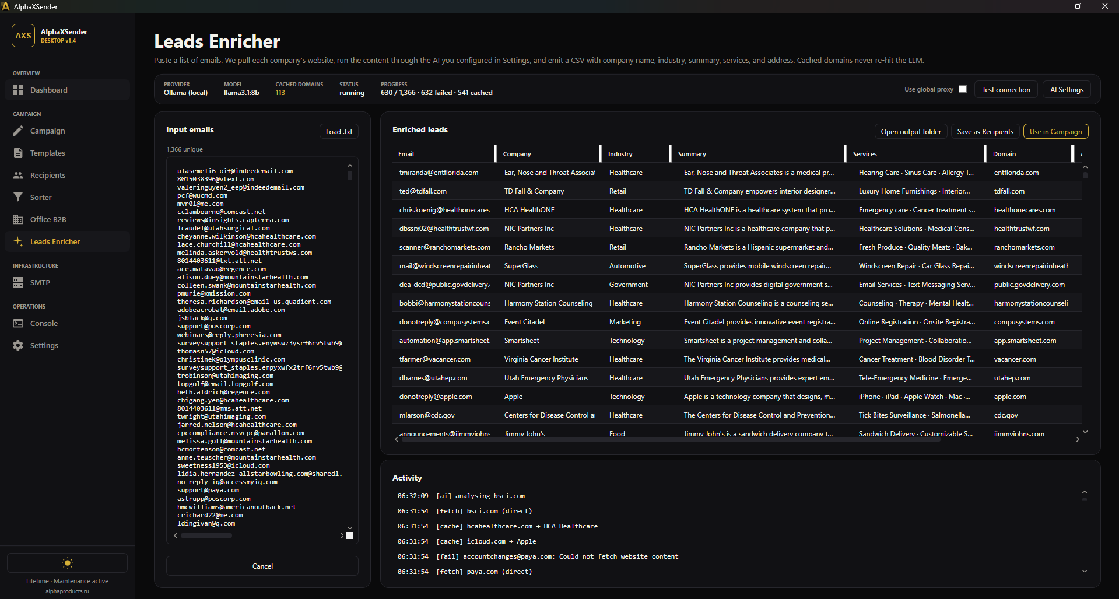
Task: Click the Services column header
Action: (915, 154)
